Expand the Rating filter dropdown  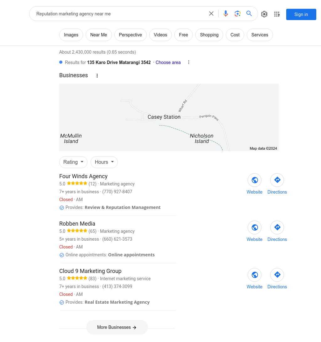tap(73, 162)
